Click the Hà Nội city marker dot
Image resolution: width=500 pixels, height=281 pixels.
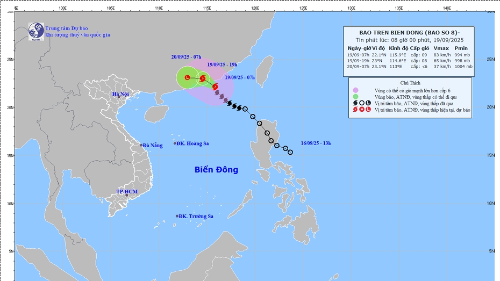[119, 97]
